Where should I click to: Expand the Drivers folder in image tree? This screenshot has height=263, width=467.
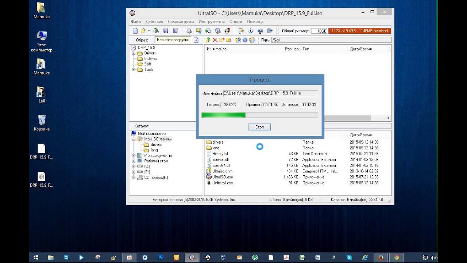pyautogui.click(x=134, y=53)
